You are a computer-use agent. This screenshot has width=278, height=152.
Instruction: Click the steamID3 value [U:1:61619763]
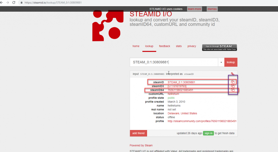tap(177, 86)
